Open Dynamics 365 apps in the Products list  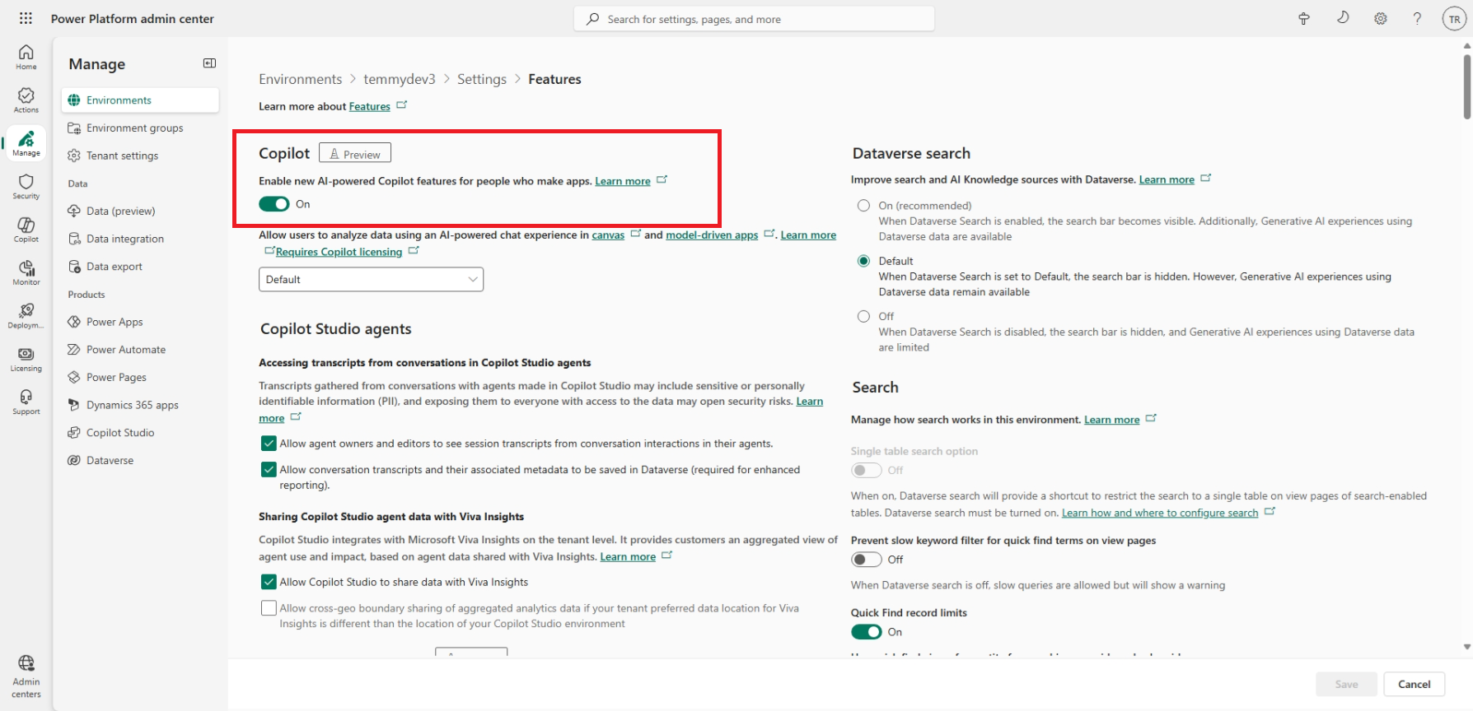pos(140,405)
